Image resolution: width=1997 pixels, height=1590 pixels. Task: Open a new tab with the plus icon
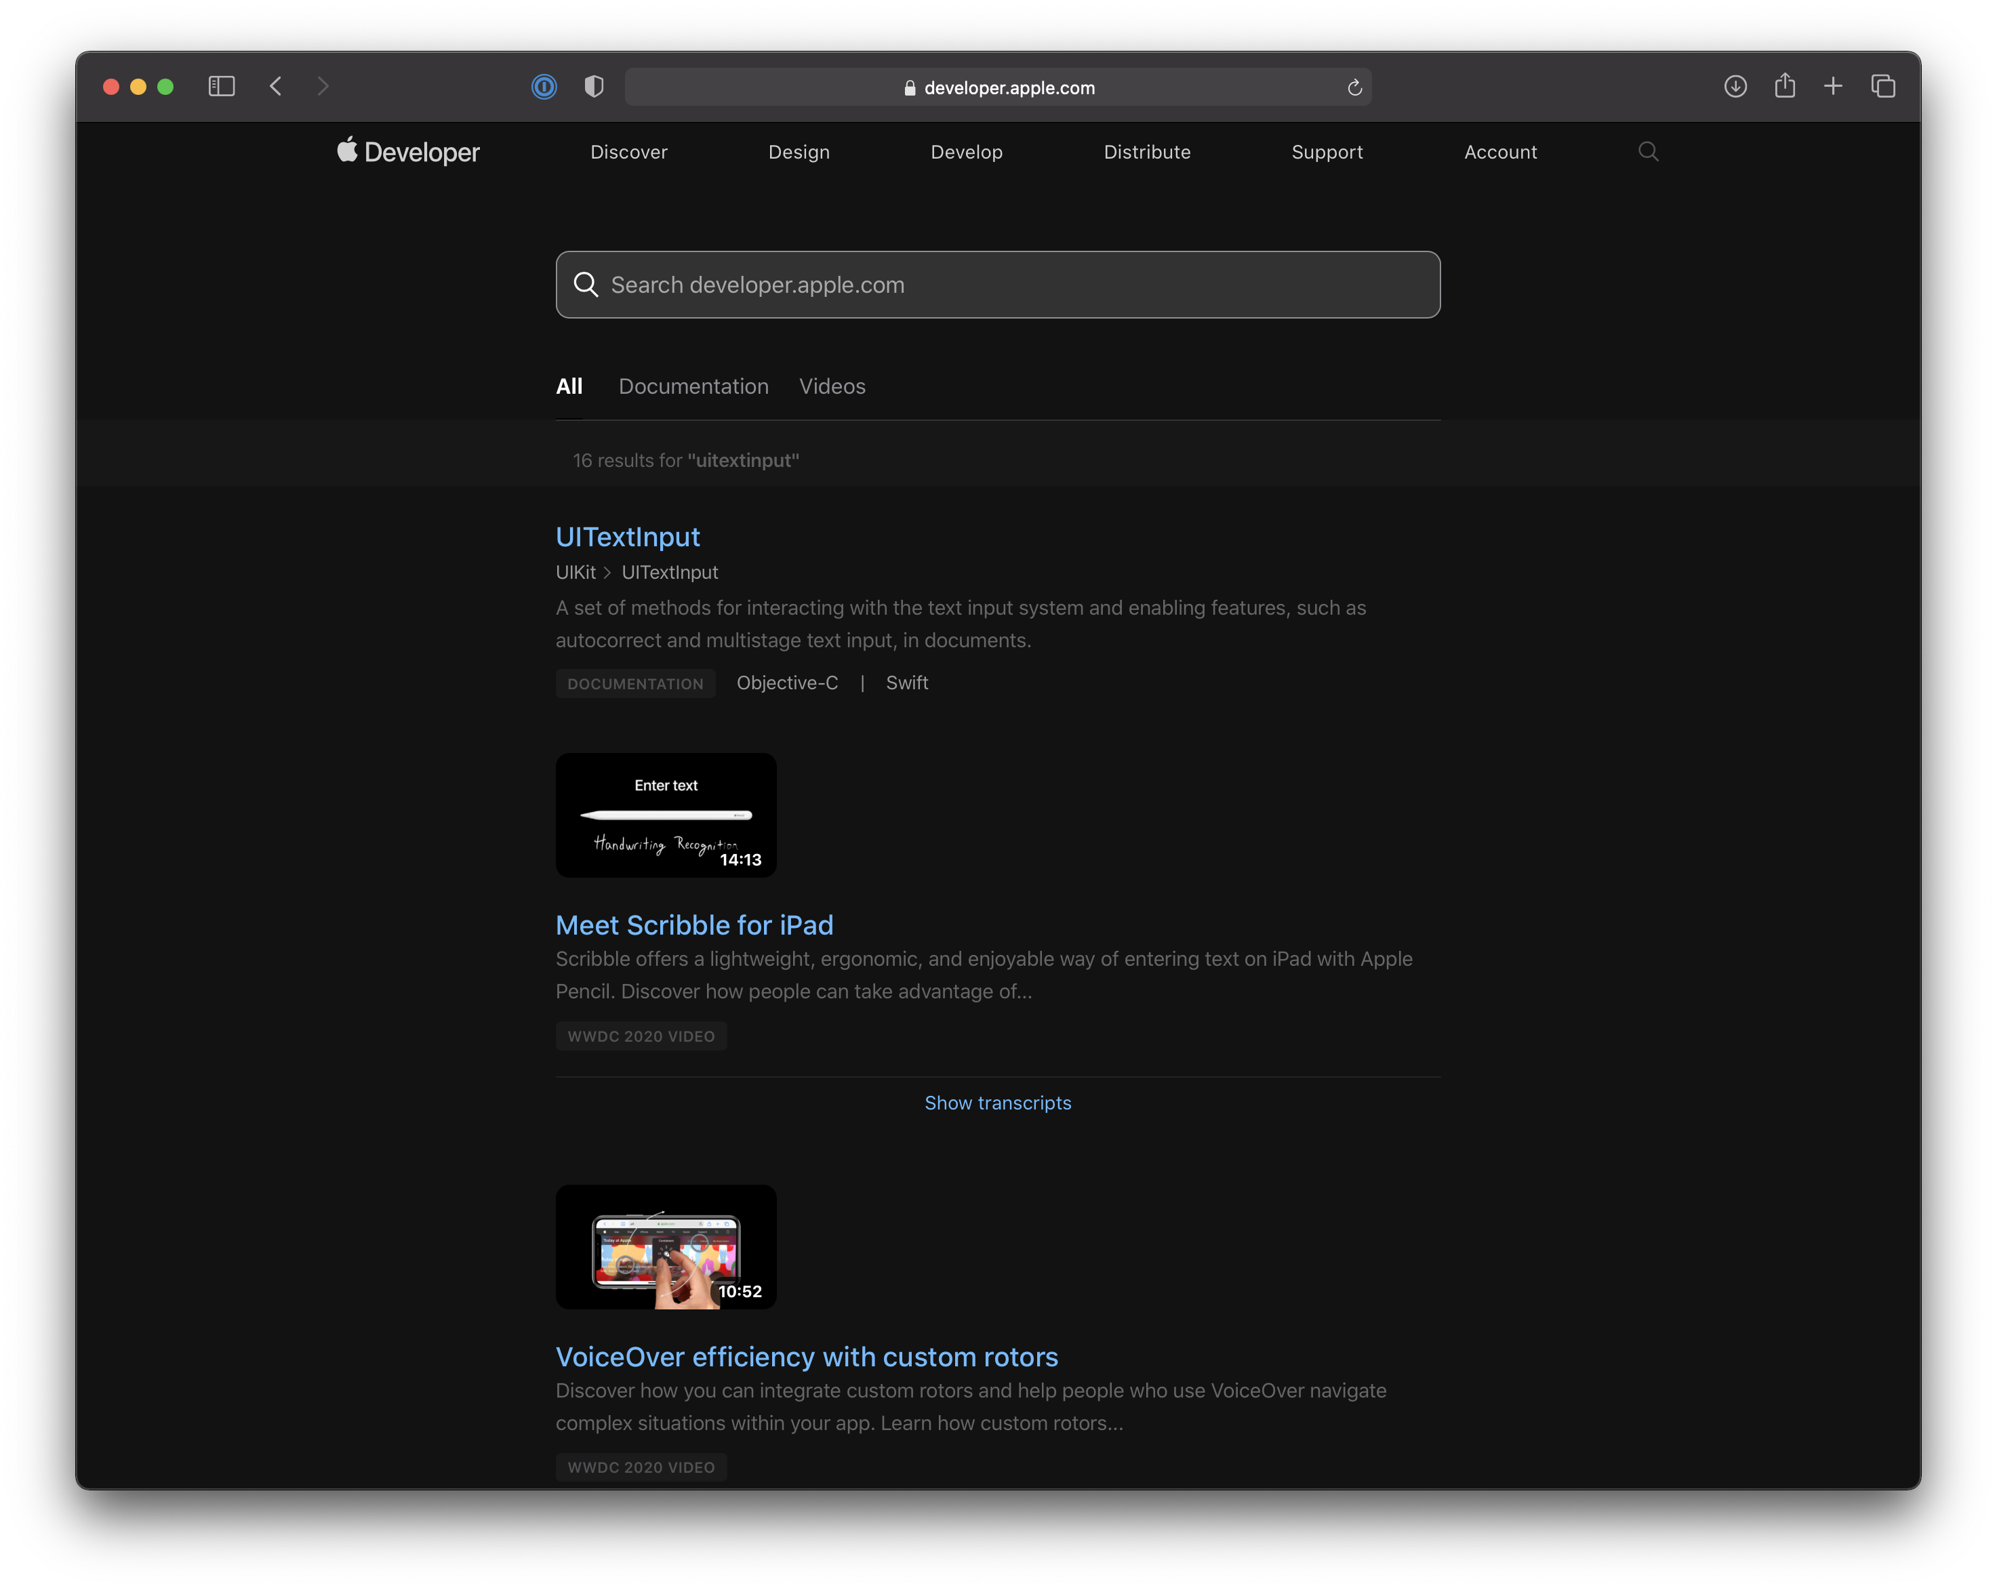(1833, 86)
